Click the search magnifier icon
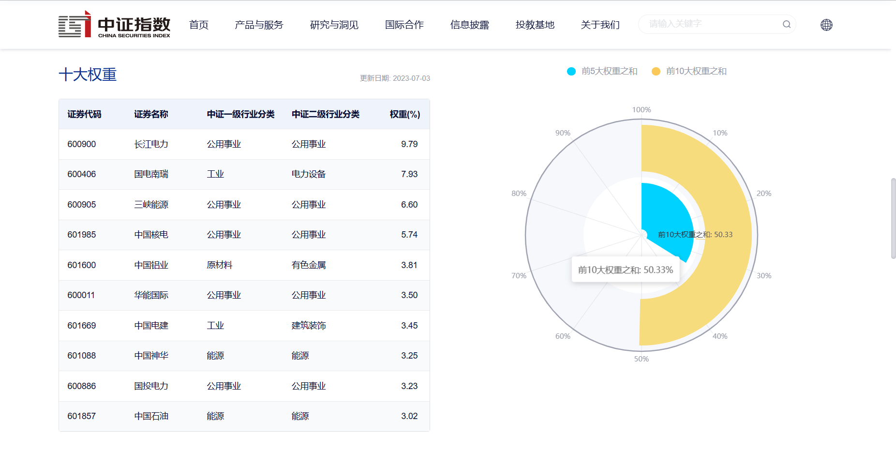The height and width of the screenshot is (451, 896). click(786, 24)
